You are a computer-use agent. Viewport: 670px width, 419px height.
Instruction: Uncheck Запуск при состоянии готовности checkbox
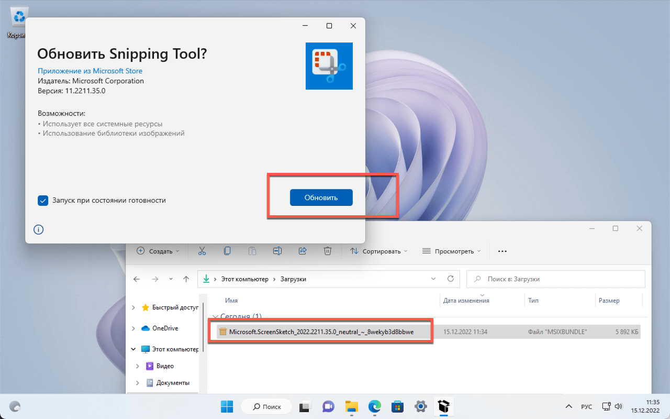pos(43,200)
